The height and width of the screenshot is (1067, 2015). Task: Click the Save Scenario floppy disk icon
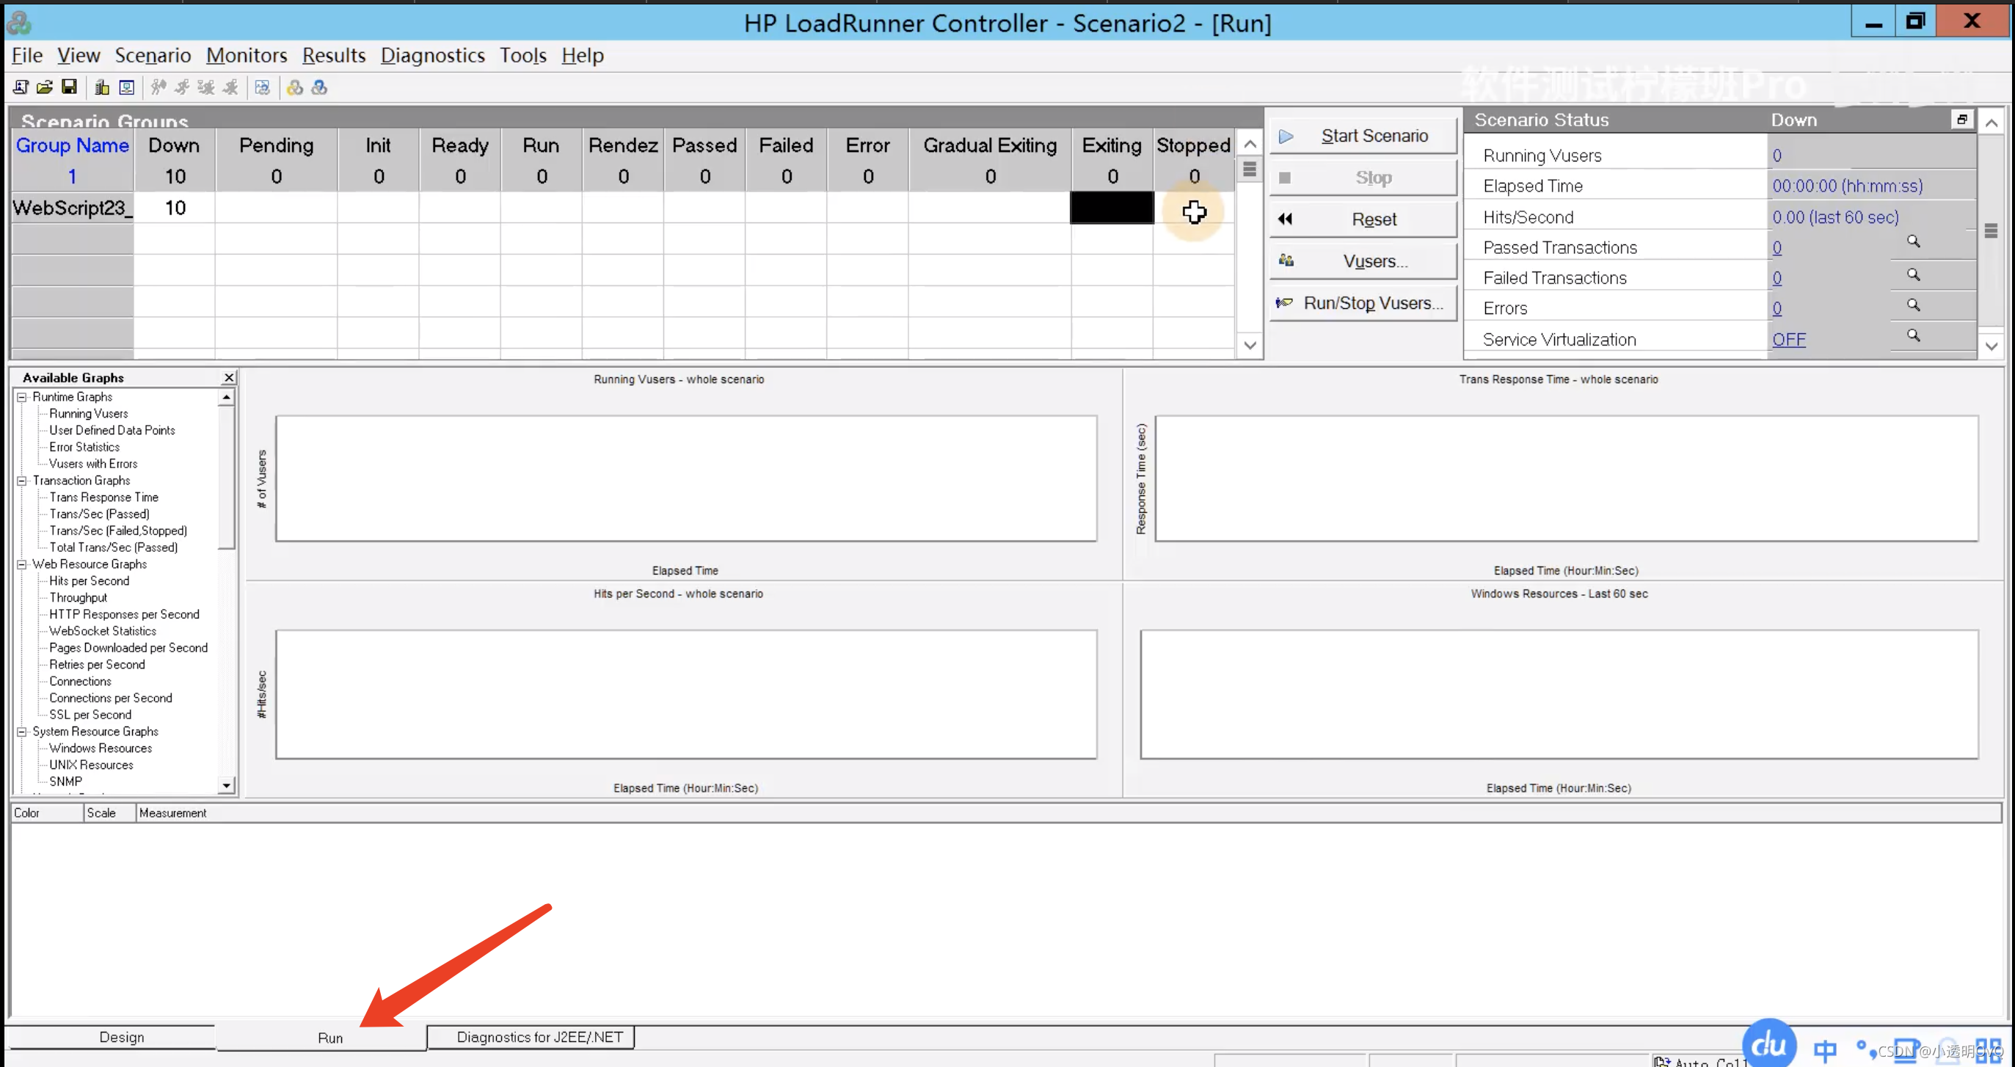click(69, 87)
